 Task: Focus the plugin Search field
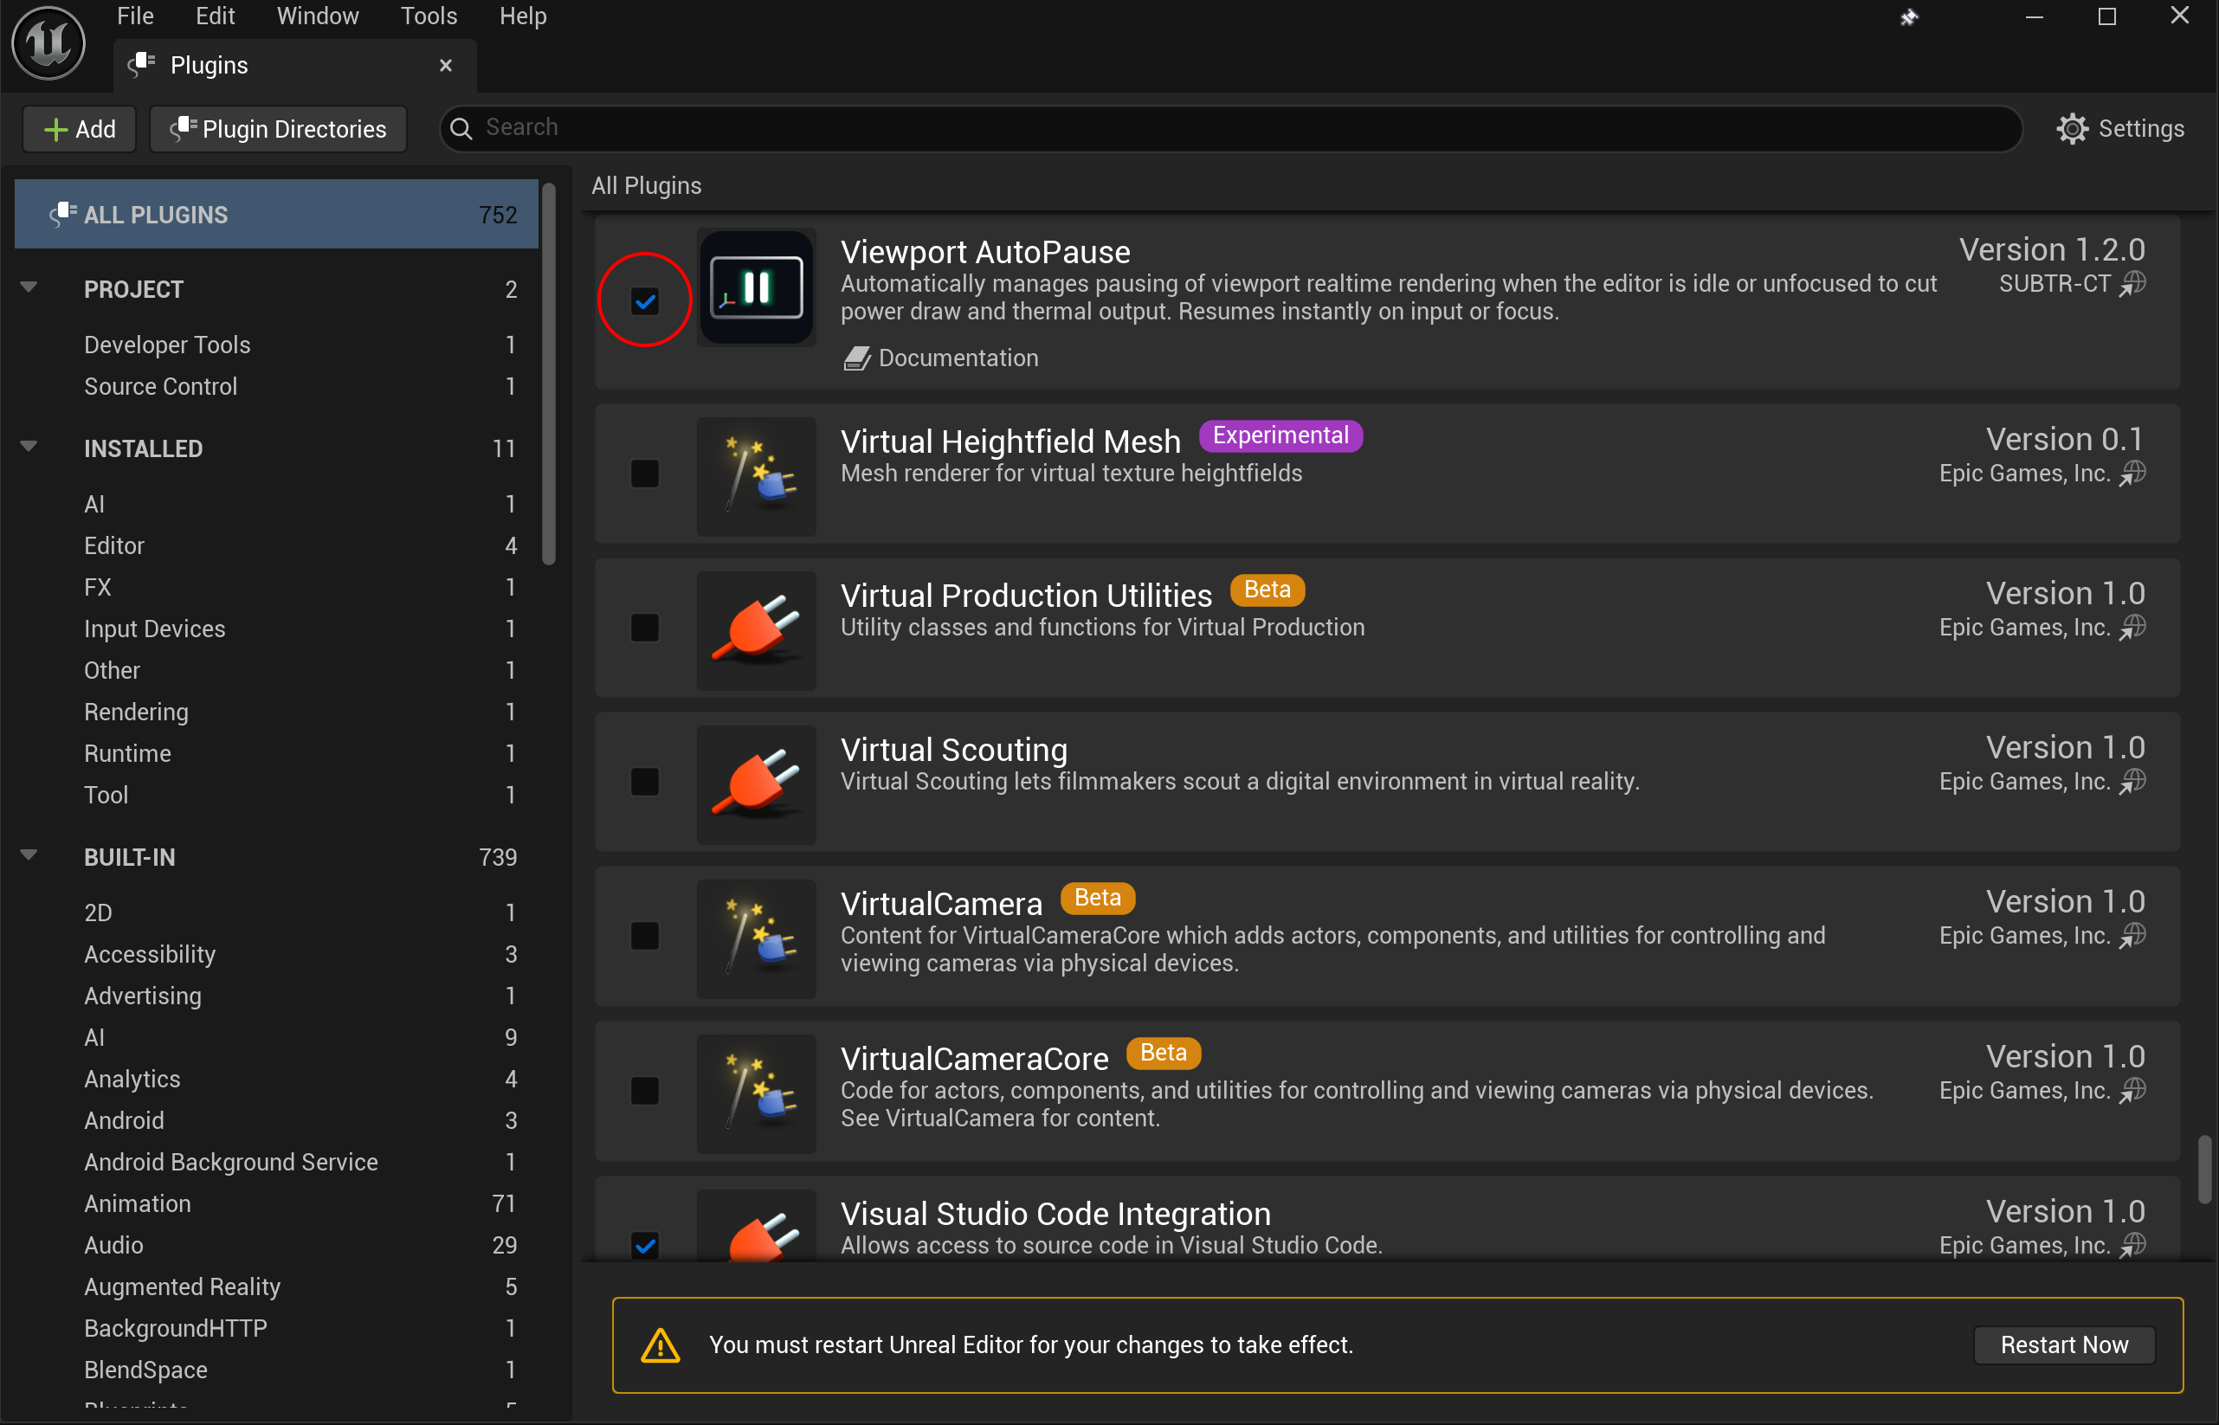pyautogui.click(x=1231, y=127)
